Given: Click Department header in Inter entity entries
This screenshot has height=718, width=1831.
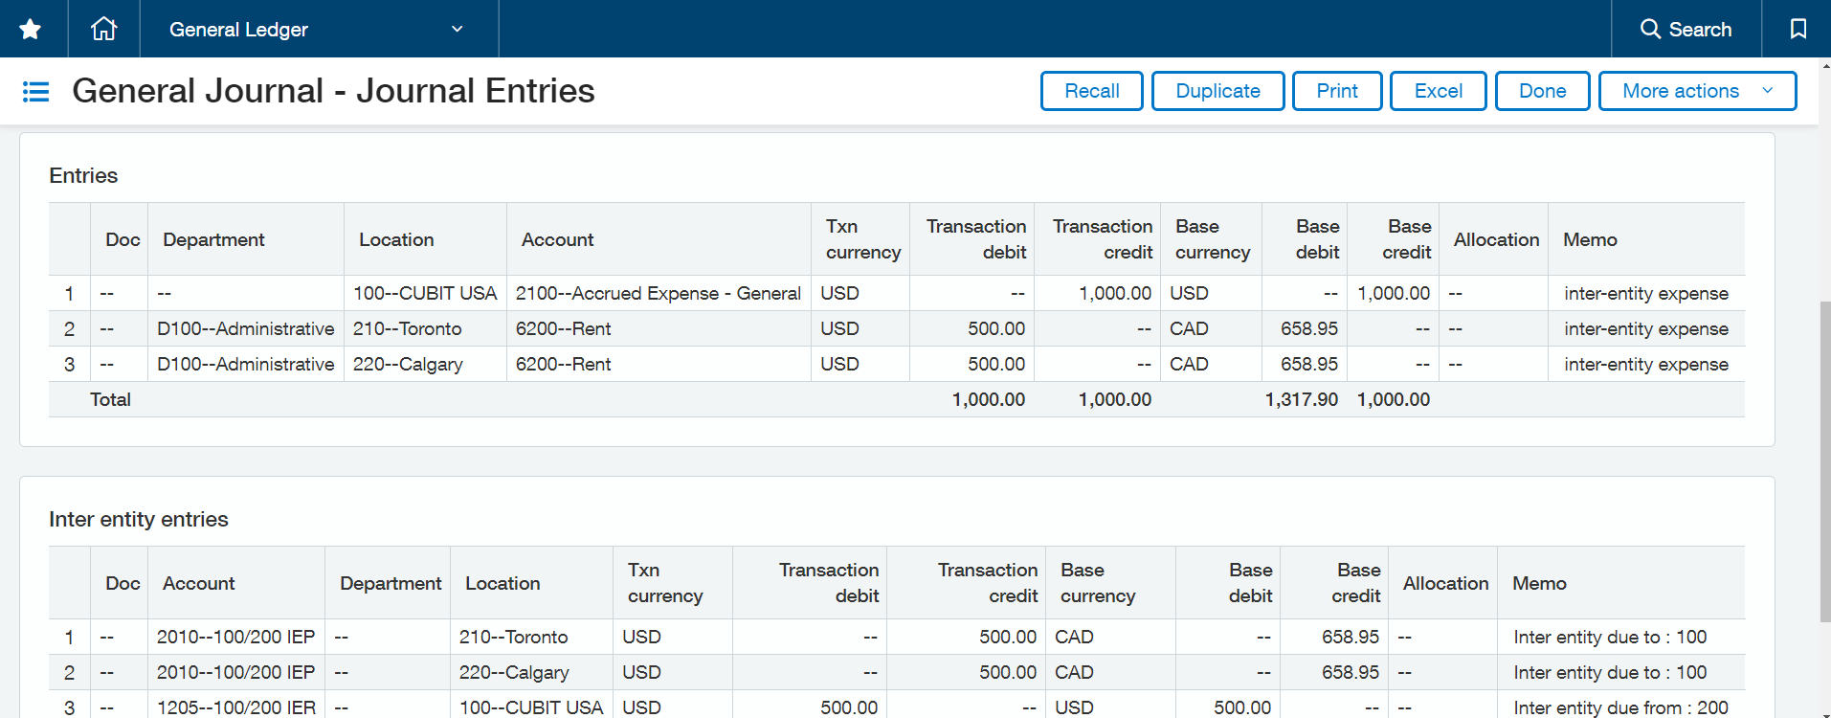Looking at the screenshot, I should (390, 583).
